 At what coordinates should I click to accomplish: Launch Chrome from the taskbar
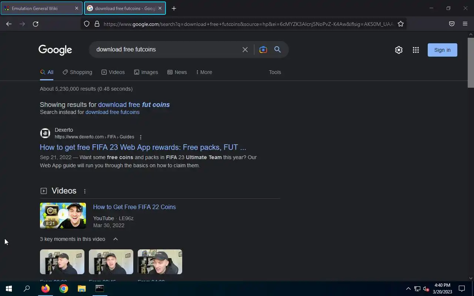click(x=64, y=289)
